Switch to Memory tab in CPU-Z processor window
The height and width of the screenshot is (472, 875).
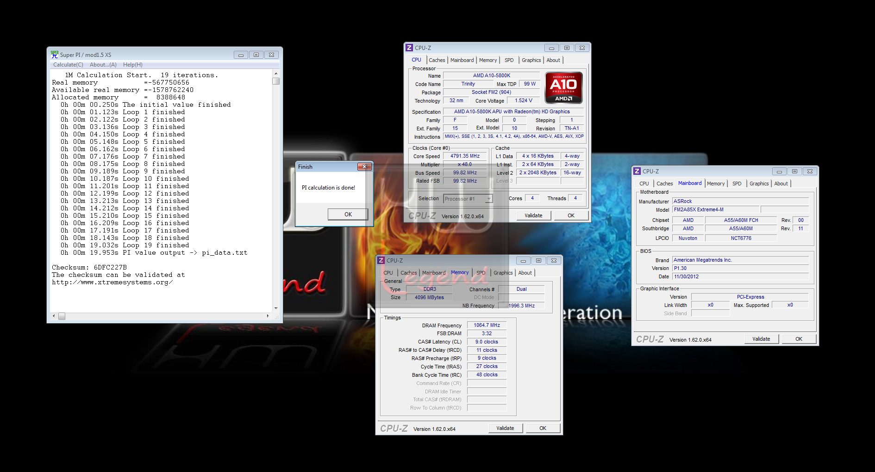coord(488,60)
